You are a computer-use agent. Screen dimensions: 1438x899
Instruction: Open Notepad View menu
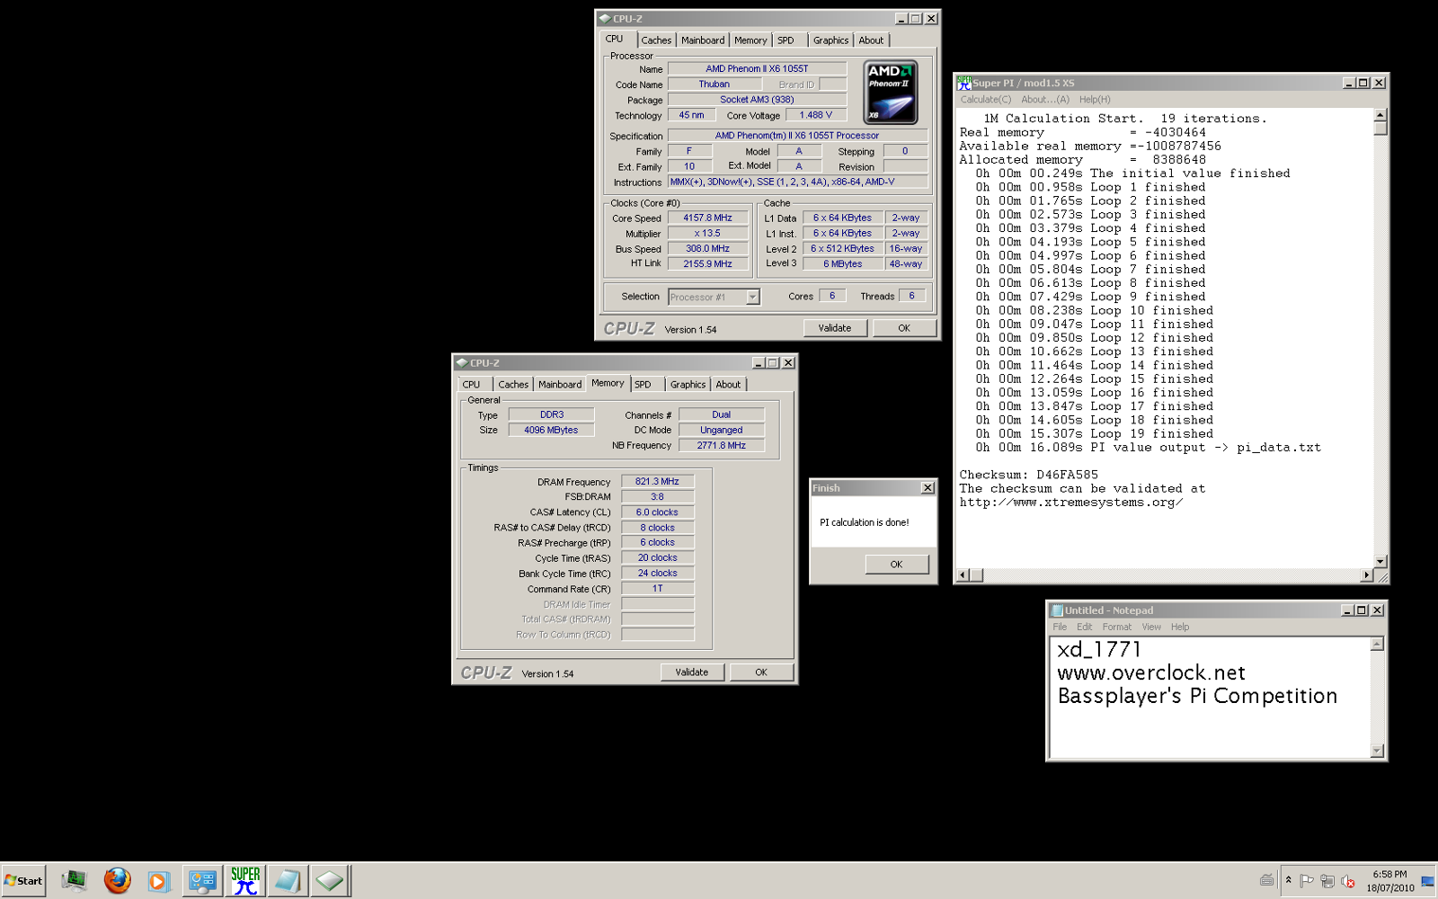coord(1151,628)
